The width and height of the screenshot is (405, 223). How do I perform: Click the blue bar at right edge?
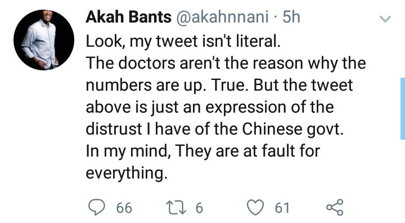[x=403, y=108]
